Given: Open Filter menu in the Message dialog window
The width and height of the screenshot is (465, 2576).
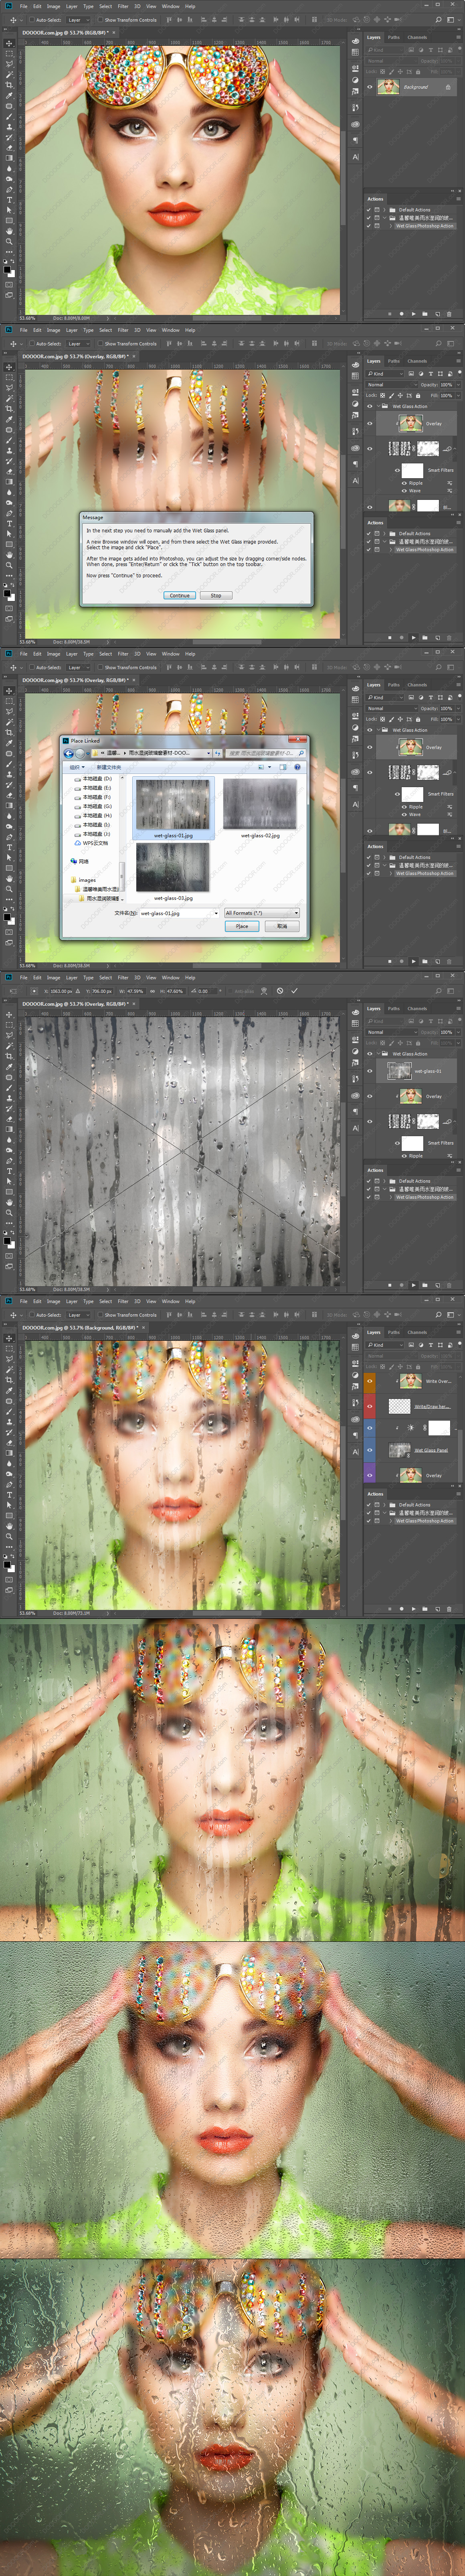Looking at the screenshot, I should point(123,330).
